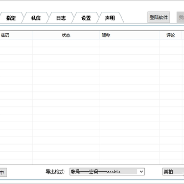Select the 声明 tab
Viewport: 184px width, 184px height.
point(110,18)
